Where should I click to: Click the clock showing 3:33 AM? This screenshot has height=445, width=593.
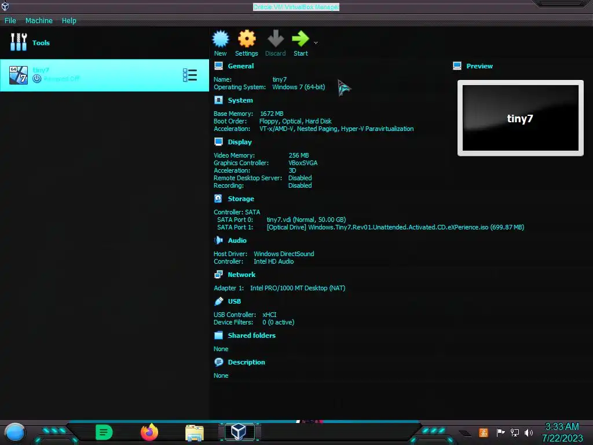point(562,427)
